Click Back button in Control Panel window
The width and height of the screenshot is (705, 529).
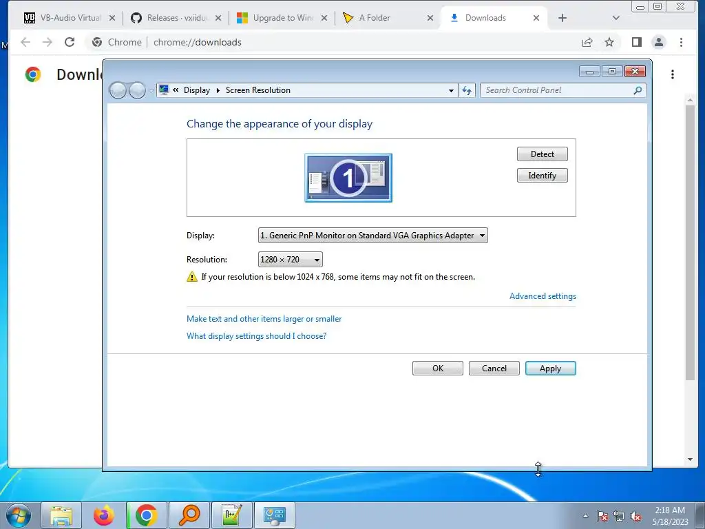118,90
